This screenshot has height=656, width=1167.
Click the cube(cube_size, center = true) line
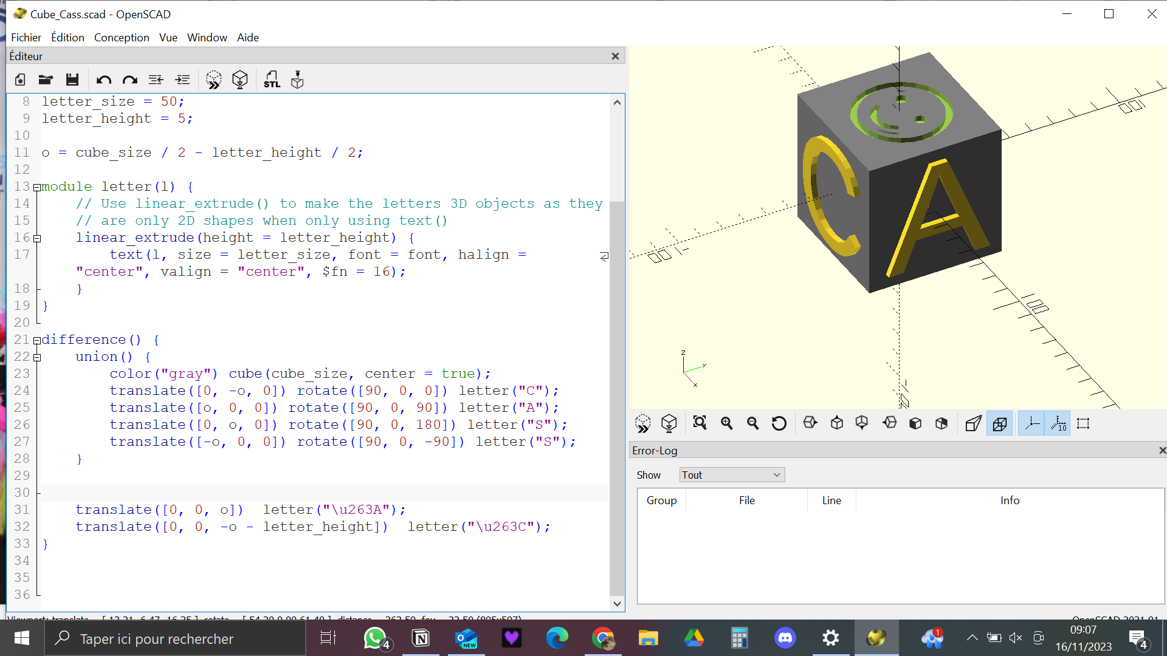click(x=300, y=374)
